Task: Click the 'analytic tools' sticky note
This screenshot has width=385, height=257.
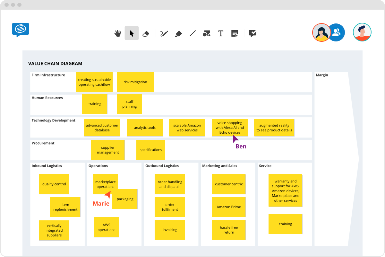Action: pos(145,128)
